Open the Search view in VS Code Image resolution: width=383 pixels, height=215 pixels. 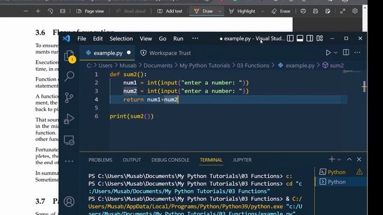[x=69, y=76]
